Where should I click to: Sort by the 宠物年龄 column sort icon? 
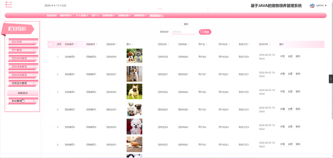click(189, 44)
